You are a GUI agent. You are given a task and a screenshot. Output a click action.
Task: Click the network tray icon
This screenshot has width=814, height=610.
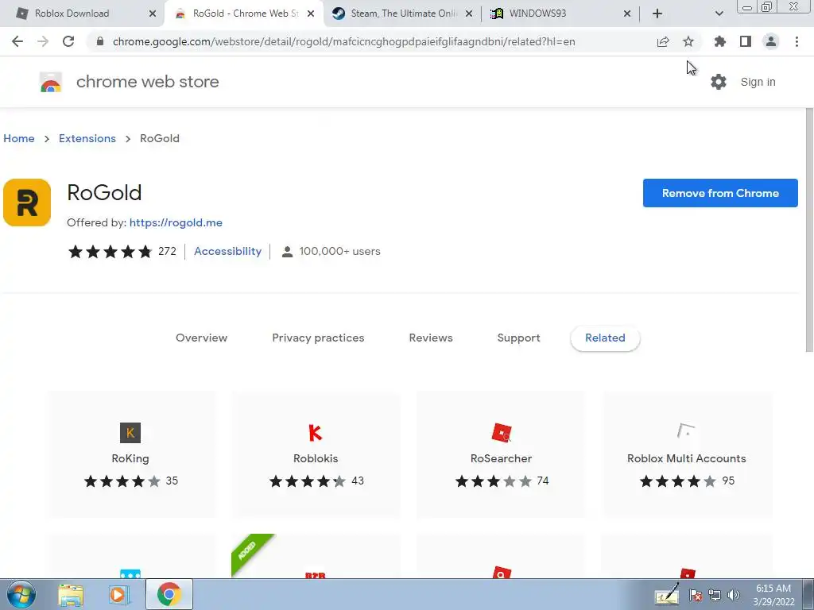click(715, 595)
